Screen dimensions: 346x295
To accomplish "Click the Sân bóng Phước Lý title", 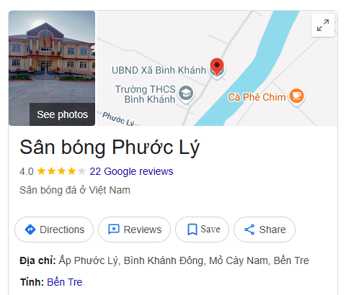I will (110, 147).
